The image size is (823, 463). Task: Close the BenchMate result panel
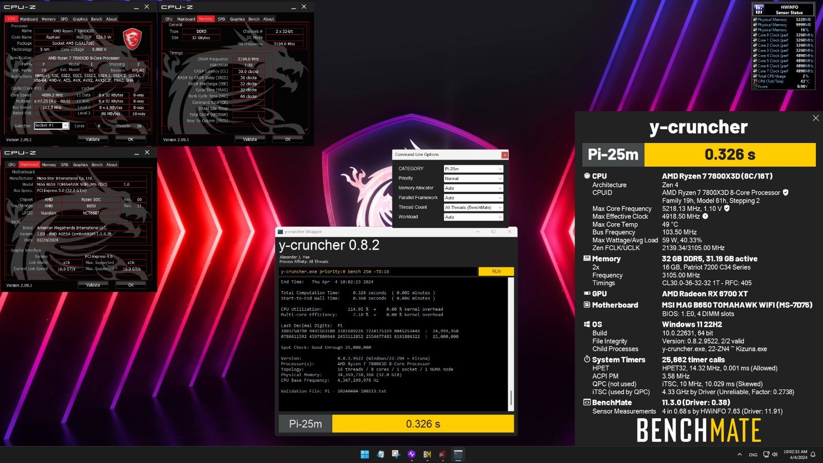[x=816, y=118]
